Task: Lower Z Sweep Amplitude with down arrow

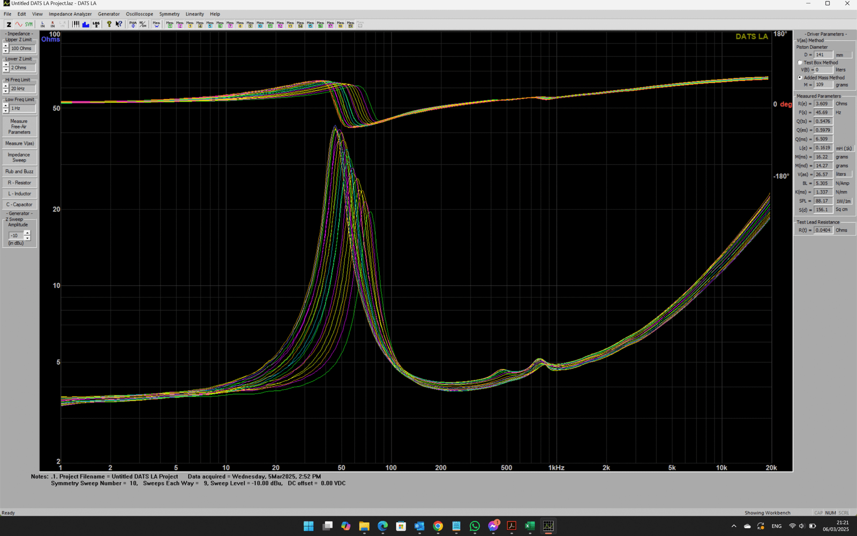Action: click(27, 237)
